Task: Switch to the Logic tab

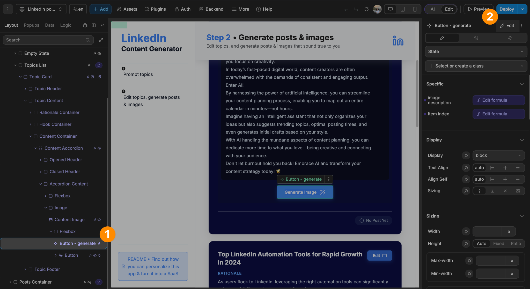Action: tap(66, 25)
